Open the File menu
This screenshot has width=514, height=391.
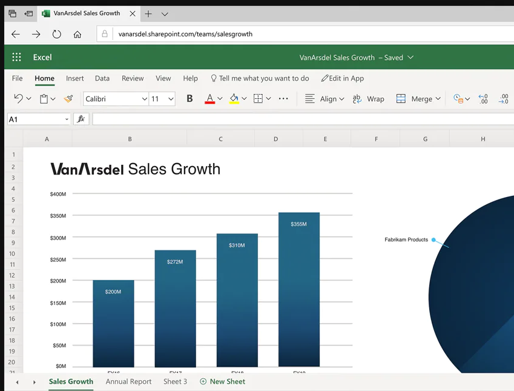tap(17, 78)
